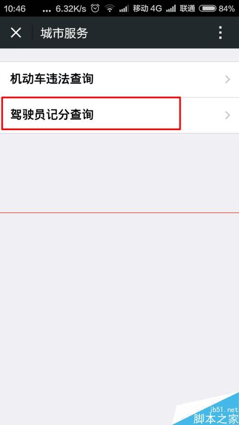Expand 驾驶员记分查询 via its chevron arrow

point(228,116)
